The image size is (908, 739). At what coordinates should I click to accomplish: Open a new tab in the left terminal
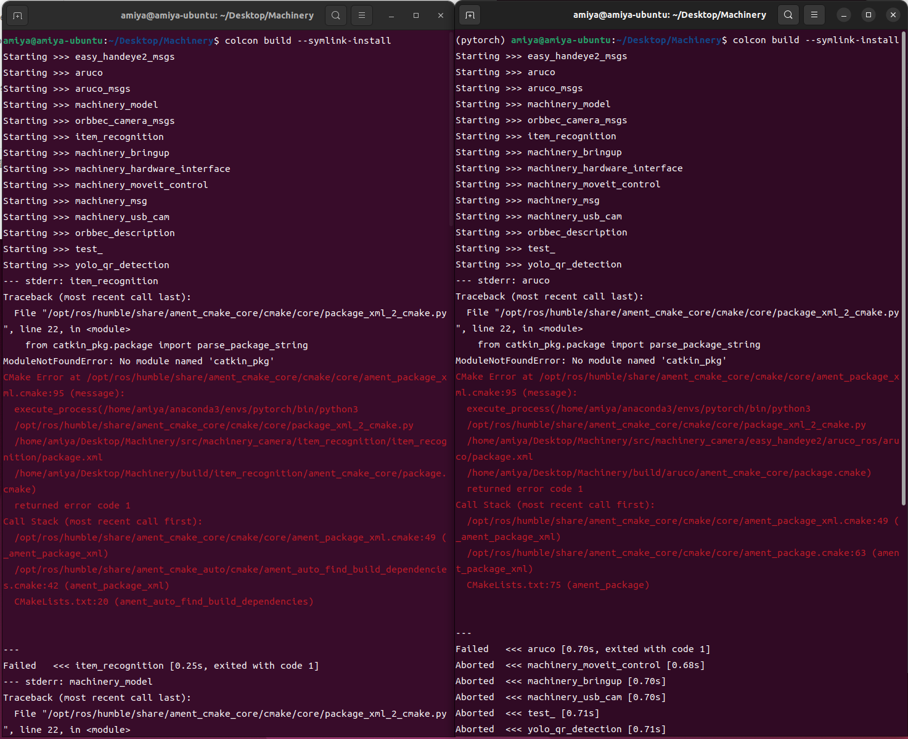tap(17, 15)
